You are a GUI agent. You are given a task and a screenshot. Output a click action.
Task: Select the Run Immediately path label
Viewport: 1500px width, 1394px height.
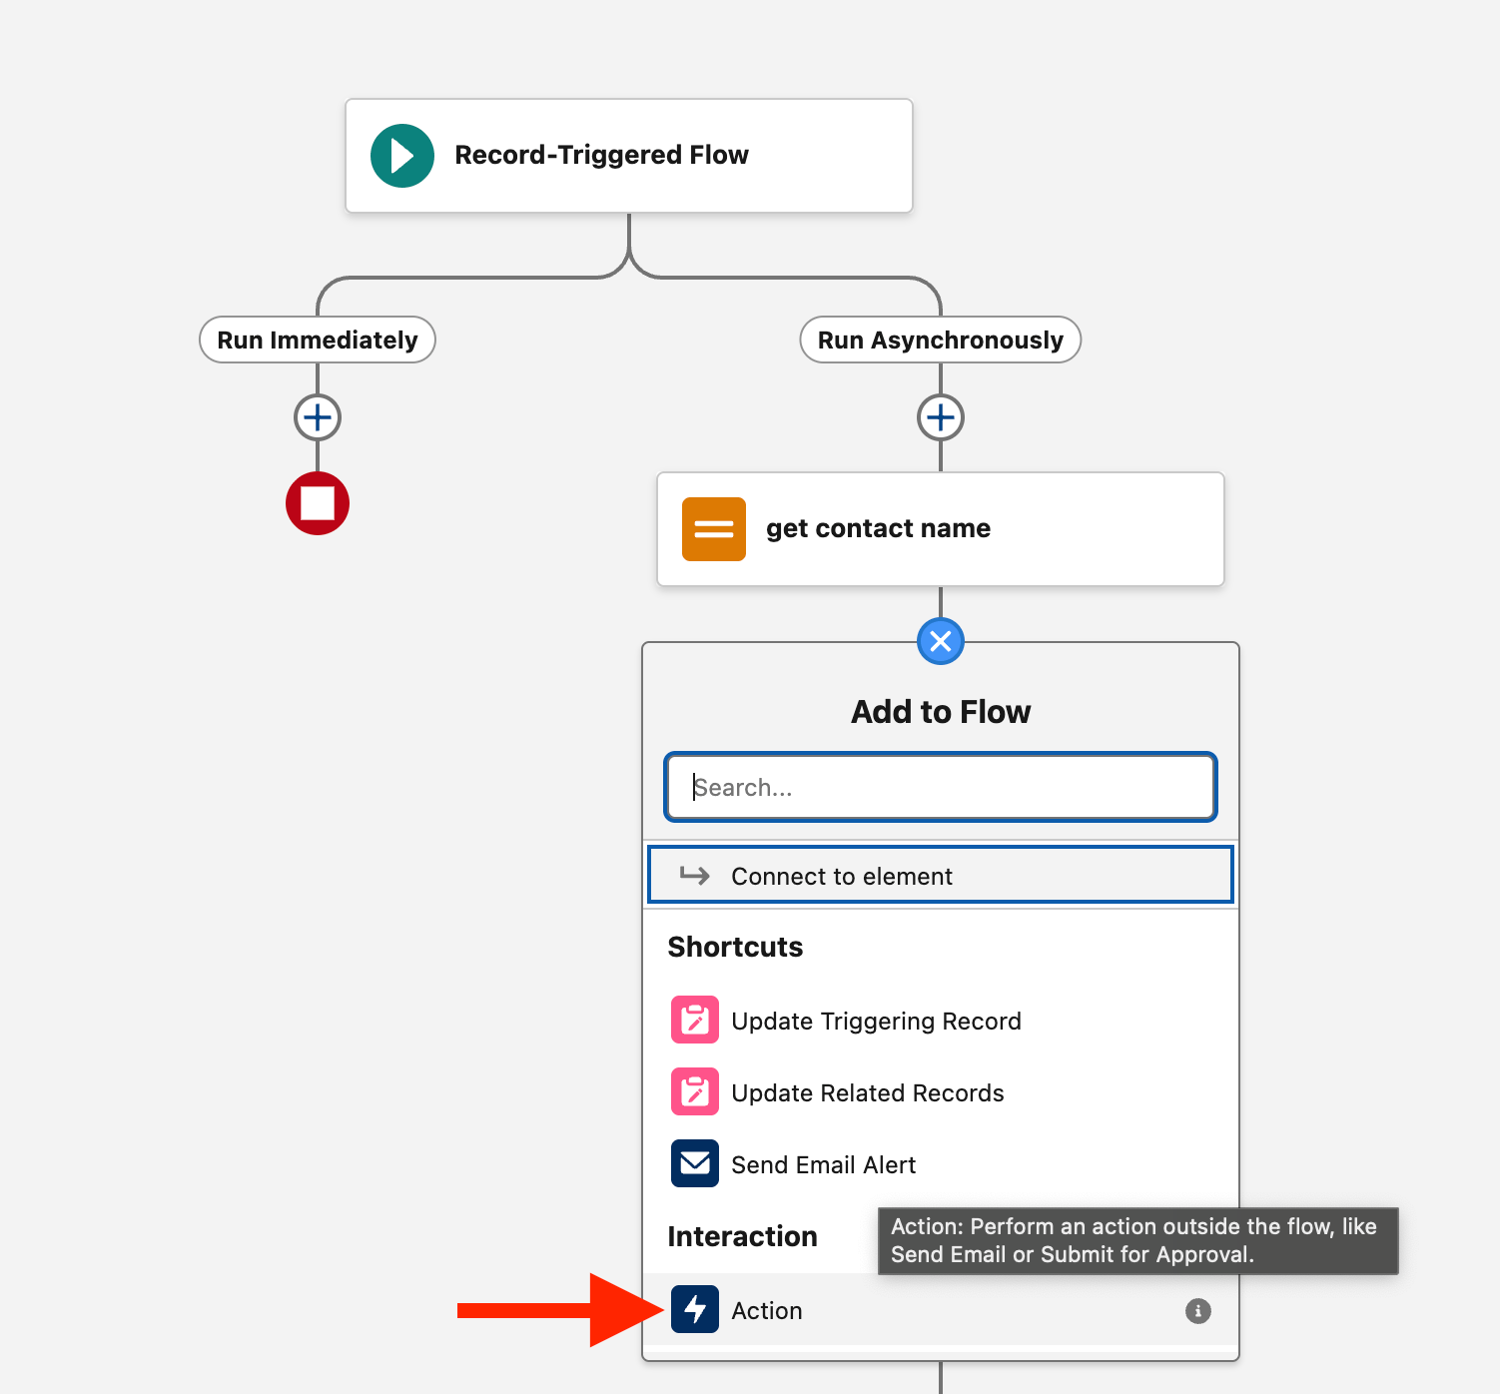click(x=318, y=340)
